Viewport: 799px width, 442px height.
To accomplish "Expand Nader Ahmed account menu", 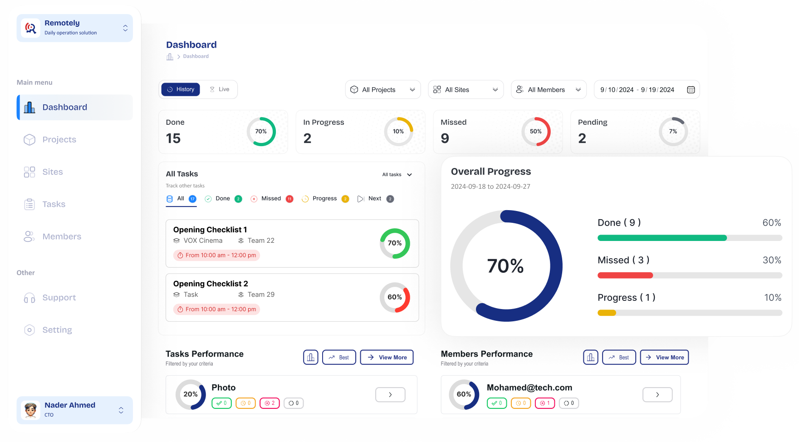I will click(x=121, y=410).
